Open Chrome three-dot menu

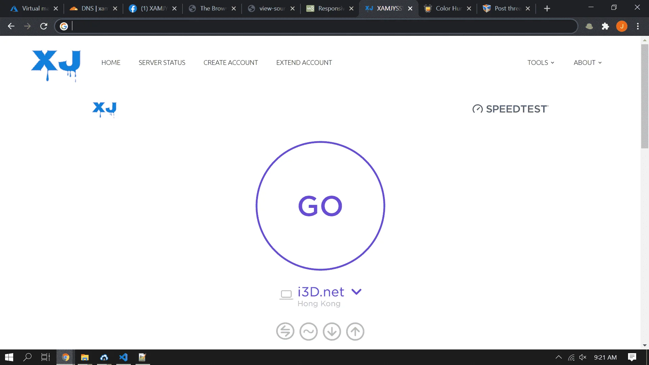[638, 26]
